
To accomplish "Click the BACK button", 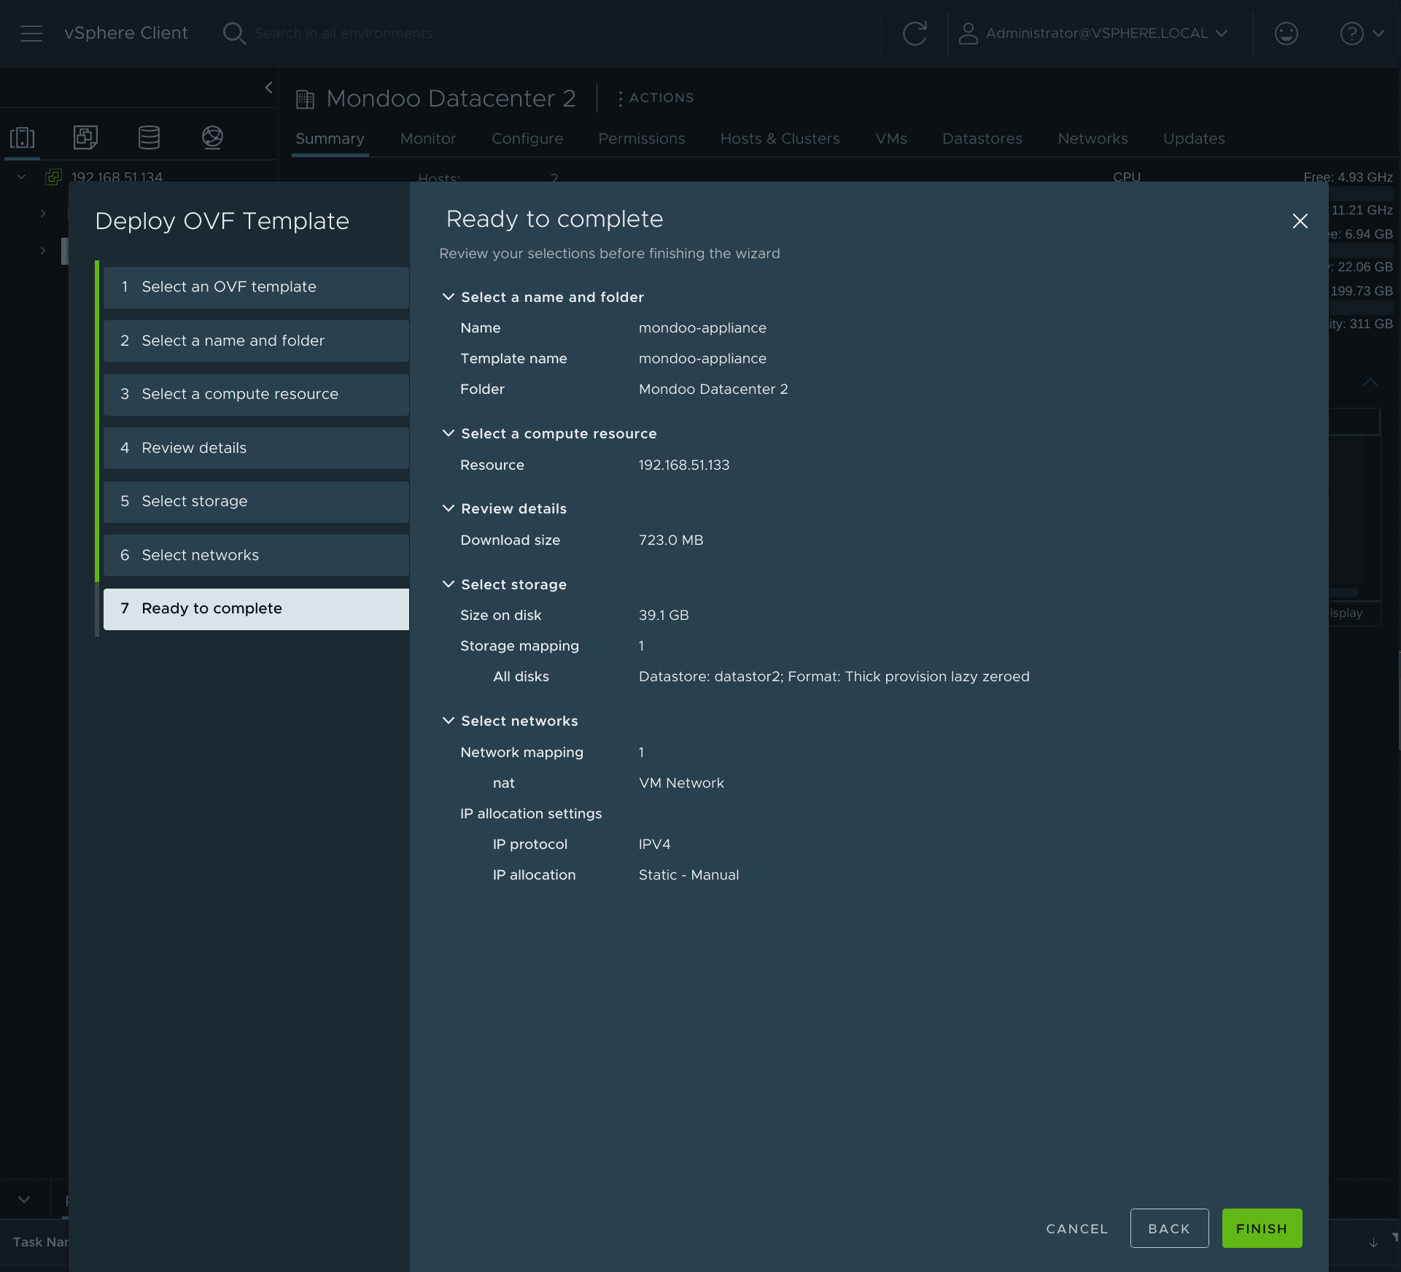I will [1168, 1228].
